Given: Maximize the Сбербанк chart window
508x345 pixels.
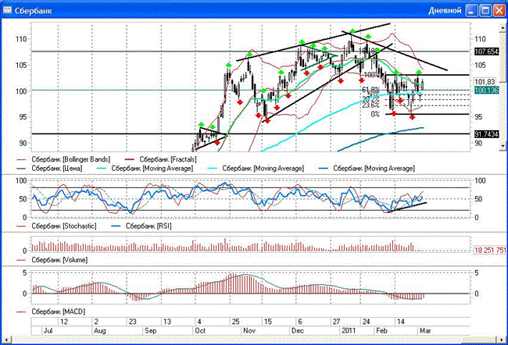Looking at the screenshot, I should (485, 11).
